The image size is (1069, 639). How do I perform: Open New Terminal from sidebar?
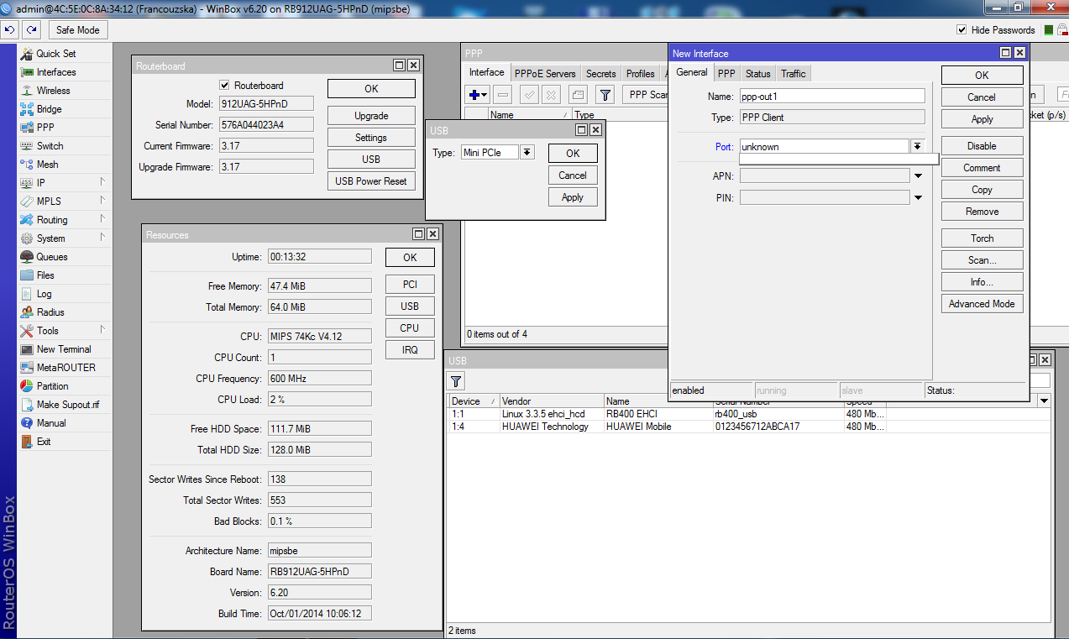click(x=64, y=349)
